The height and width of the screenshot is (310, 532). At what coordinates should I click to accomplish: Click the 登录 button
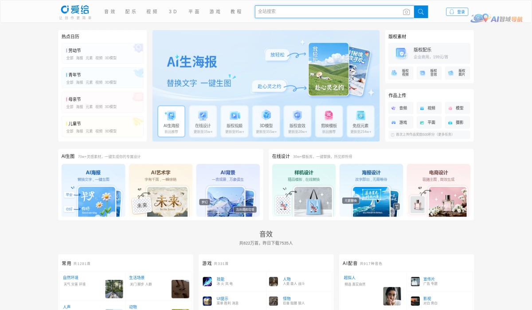point(457,12)
